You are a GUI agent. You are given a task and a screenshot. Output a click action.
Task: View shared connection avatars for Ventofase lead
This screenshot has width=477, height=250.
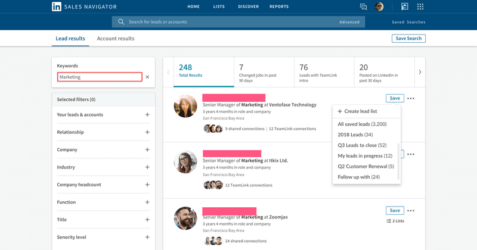tap(213, 129)
